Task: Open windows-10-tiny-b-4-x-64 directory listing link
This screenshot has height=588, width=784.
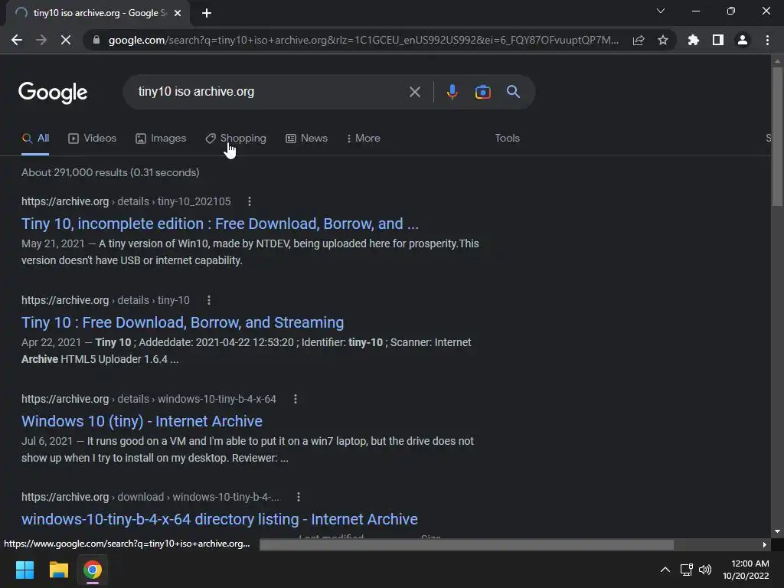Action: click(220, 520)
